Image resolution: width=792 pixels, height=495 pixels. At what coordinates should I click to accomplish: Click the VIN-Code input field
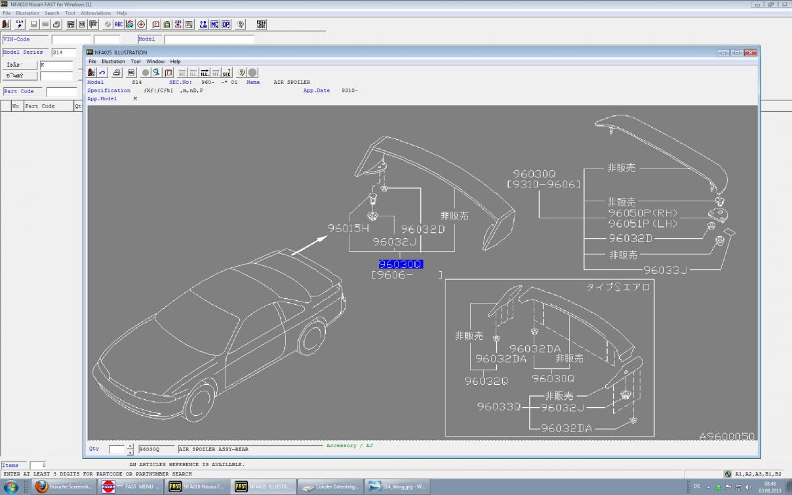coord(72,39)
